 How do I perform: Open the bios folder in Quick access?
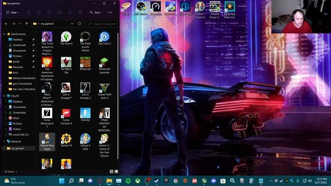(x=15, y=72)
